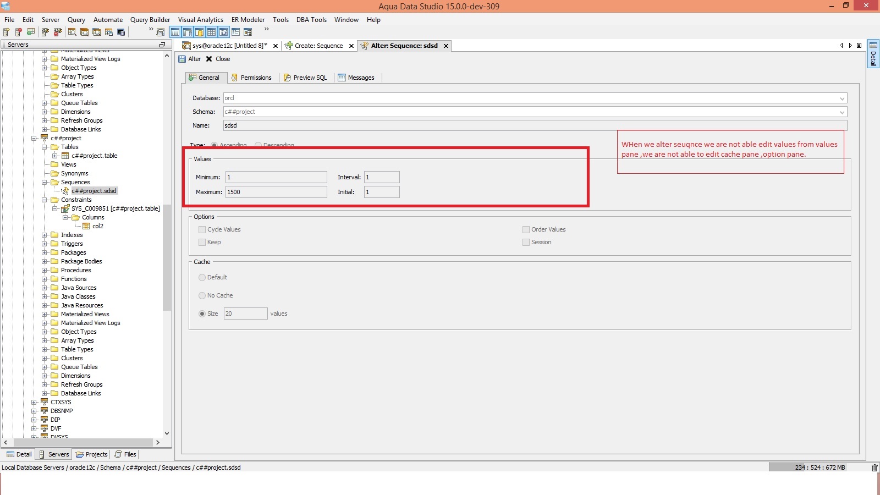Open the ER Modeler menu
The height and width of the screenshot is (495, 880).
point(248,19)
